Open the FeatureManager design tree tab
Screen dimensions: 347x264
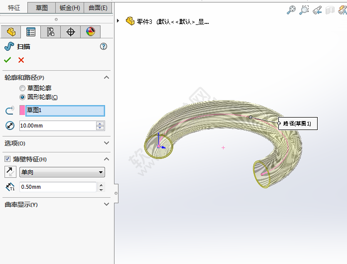tap(11, 32)
